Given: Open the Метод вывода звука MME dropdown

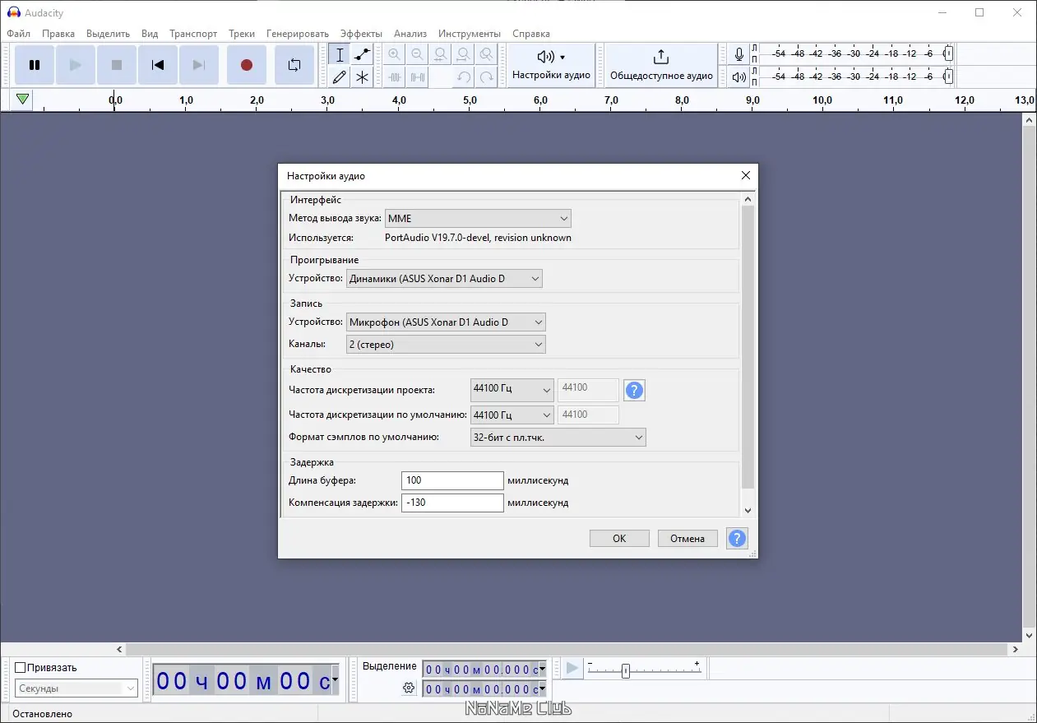Looking at the screenshot, I should click(478, 219).
